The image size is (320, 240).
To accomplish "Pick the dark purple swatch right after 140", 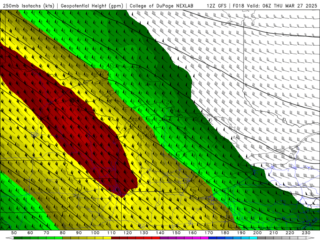I will click(164, 238).
